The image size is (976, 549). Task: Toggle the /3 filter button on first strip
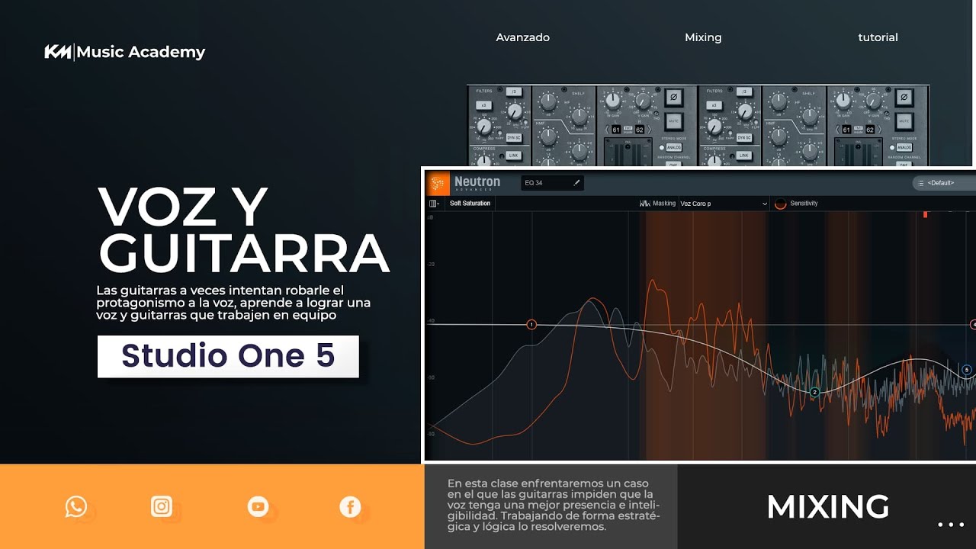(x=514, y=91)
